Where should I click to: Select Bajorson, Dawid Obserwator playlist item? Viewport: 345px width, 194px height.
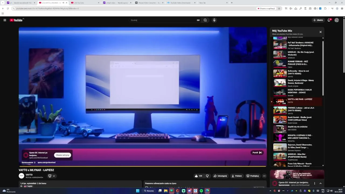(296, 147)
